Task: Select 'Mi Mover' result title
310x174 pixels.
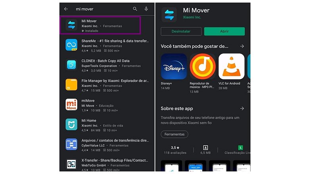Action: pos(89,21)
